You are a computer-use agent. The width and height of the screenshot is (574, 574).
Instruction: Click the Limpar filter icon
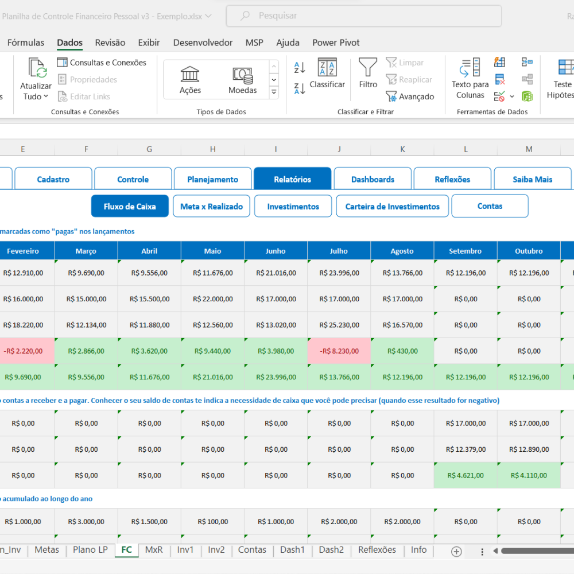(x=391, y=63)
